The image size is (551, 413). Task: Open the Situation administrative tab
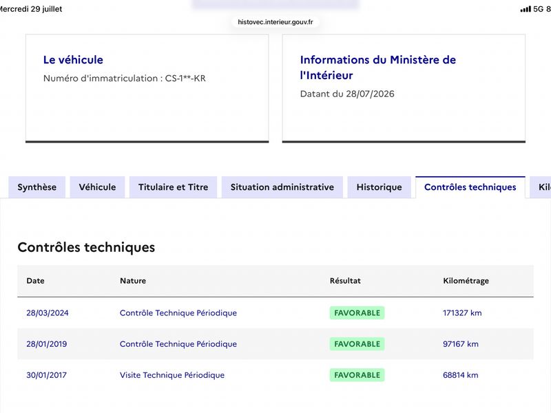tap(282, 187)
